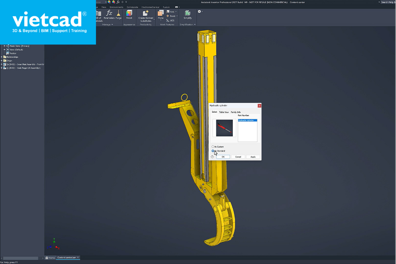396x264 pixels.
Task: Open quick access toolbar customize dropdown
Action: [x=126, y=2]
